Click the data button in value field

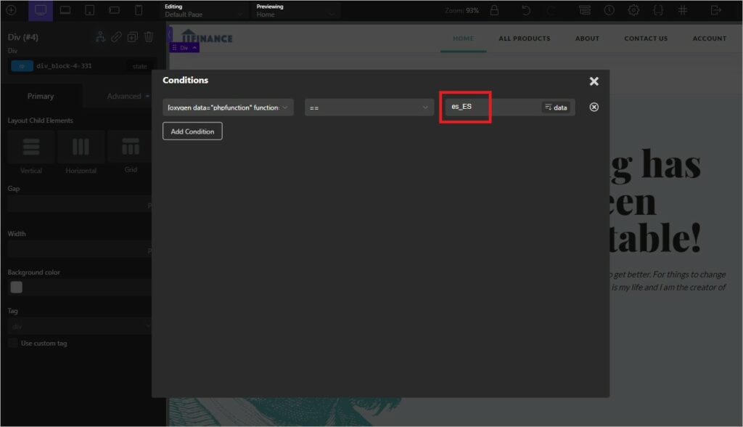556,107
